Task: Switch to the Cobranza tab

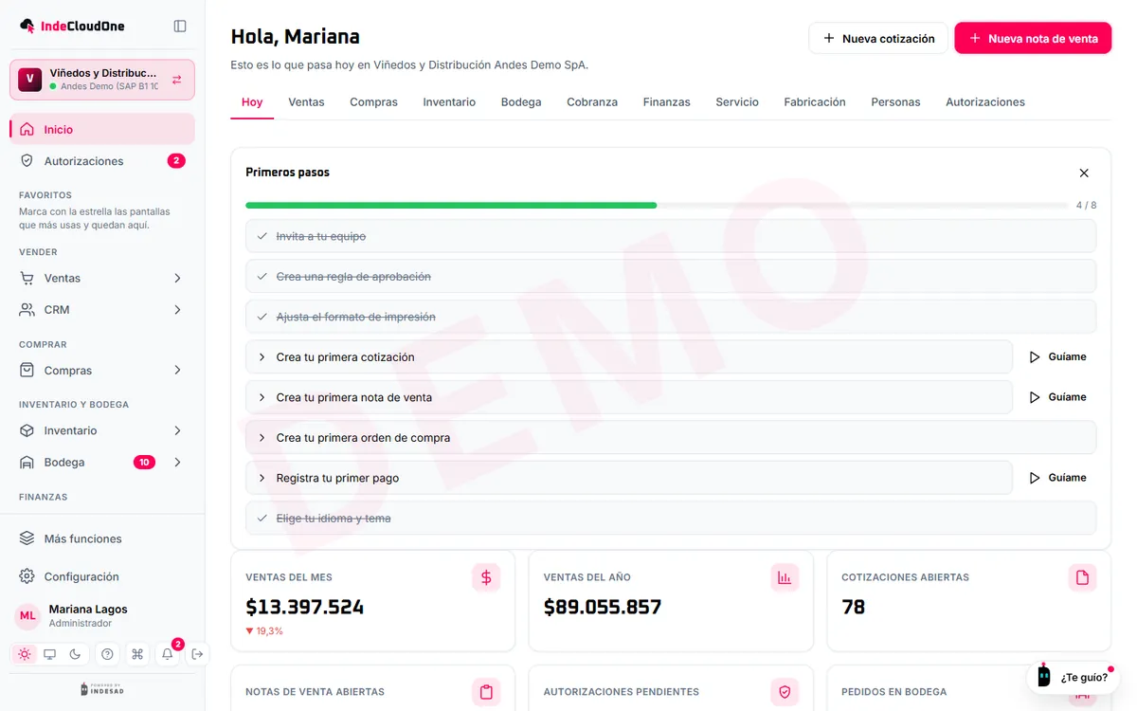Action: coord(592,102)
